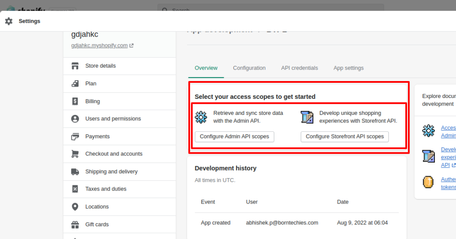Open the Configuration tab
The height and width of the screenshot is (239, 456).
pos(249,68)
